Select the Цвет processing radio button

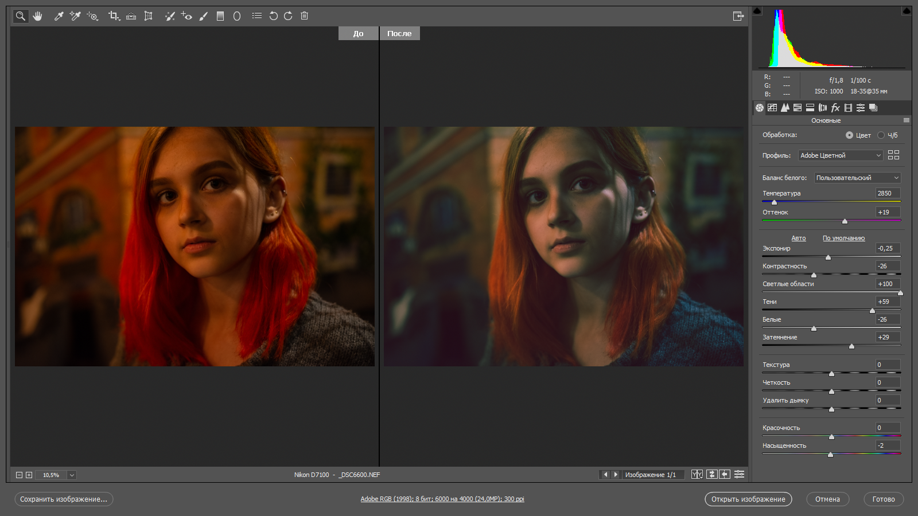tap(849, 135)
